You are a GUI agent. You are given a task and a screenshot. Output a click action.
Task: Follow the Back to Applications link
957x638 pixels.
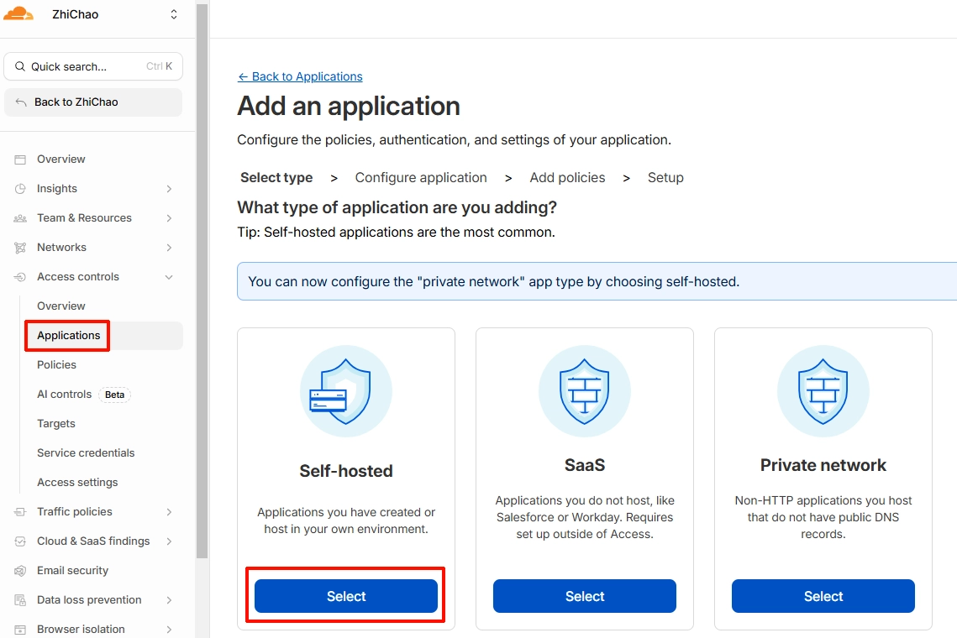pos(300,76)
